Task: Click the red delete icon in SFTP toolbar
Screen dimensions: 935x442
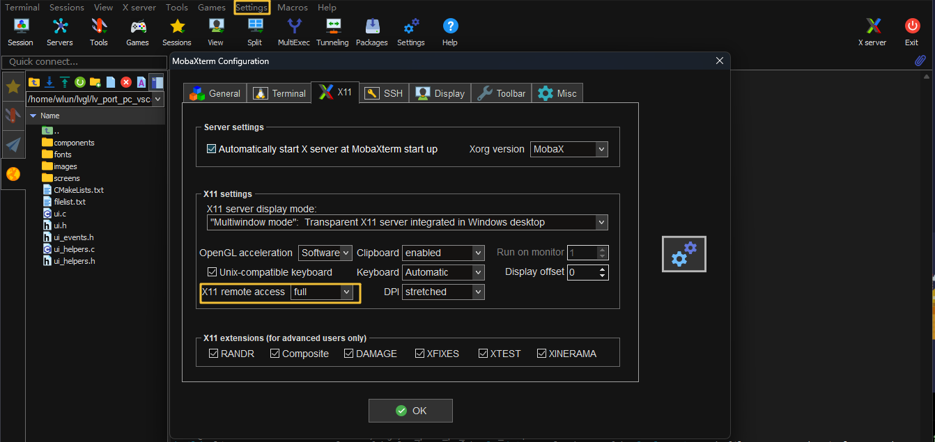Action: [126, 82]
